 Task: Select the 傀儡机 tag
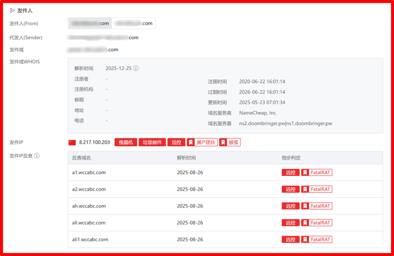pos(125,142)
